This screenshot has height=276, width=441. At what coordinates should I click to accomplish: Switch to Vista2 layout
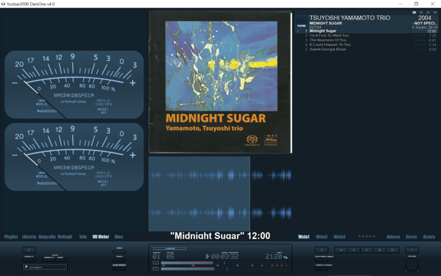click(x=321, y=237)
